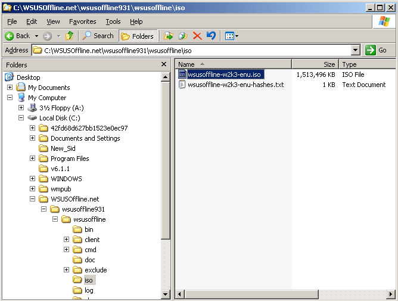The width and height of the screenshot is (398, 301).
Task: Open the Forward history dropdown arrow
Action: (59, 36)
